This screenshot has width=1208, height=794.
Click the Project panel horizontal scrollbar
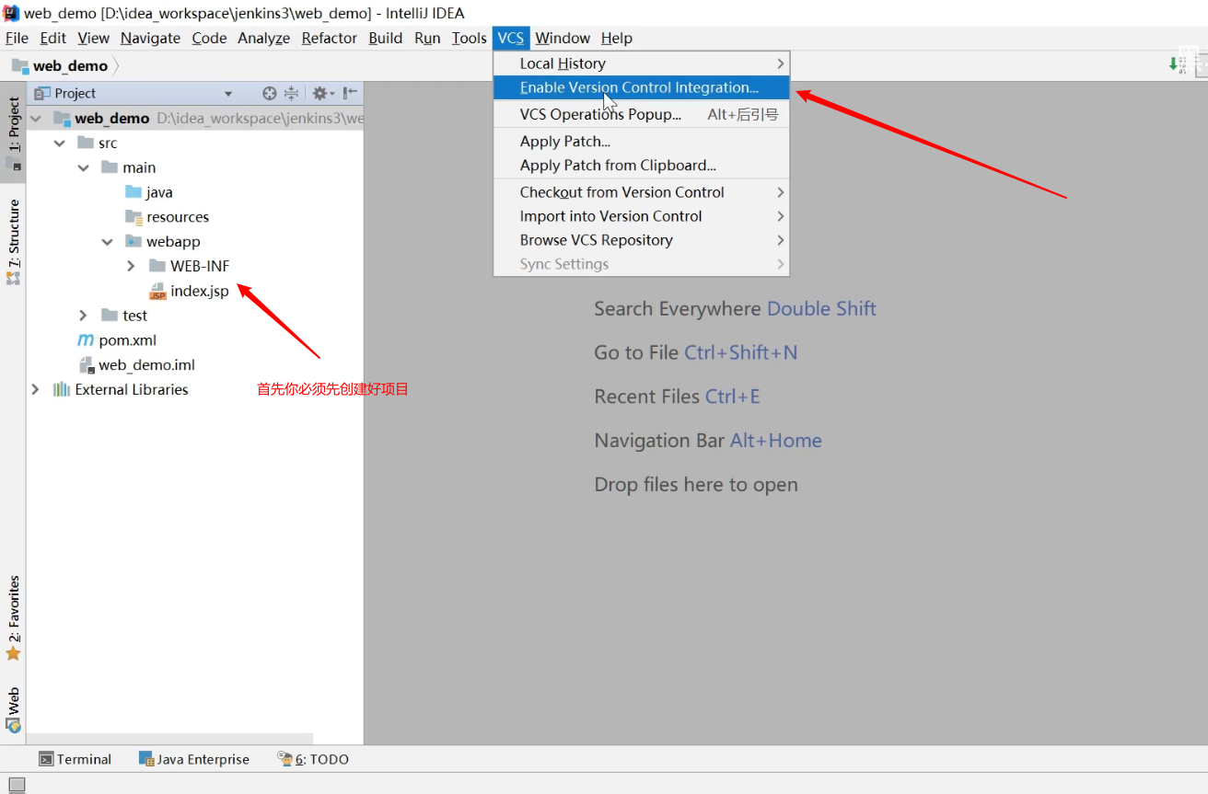pyautogui.click(x=169, y=739)
